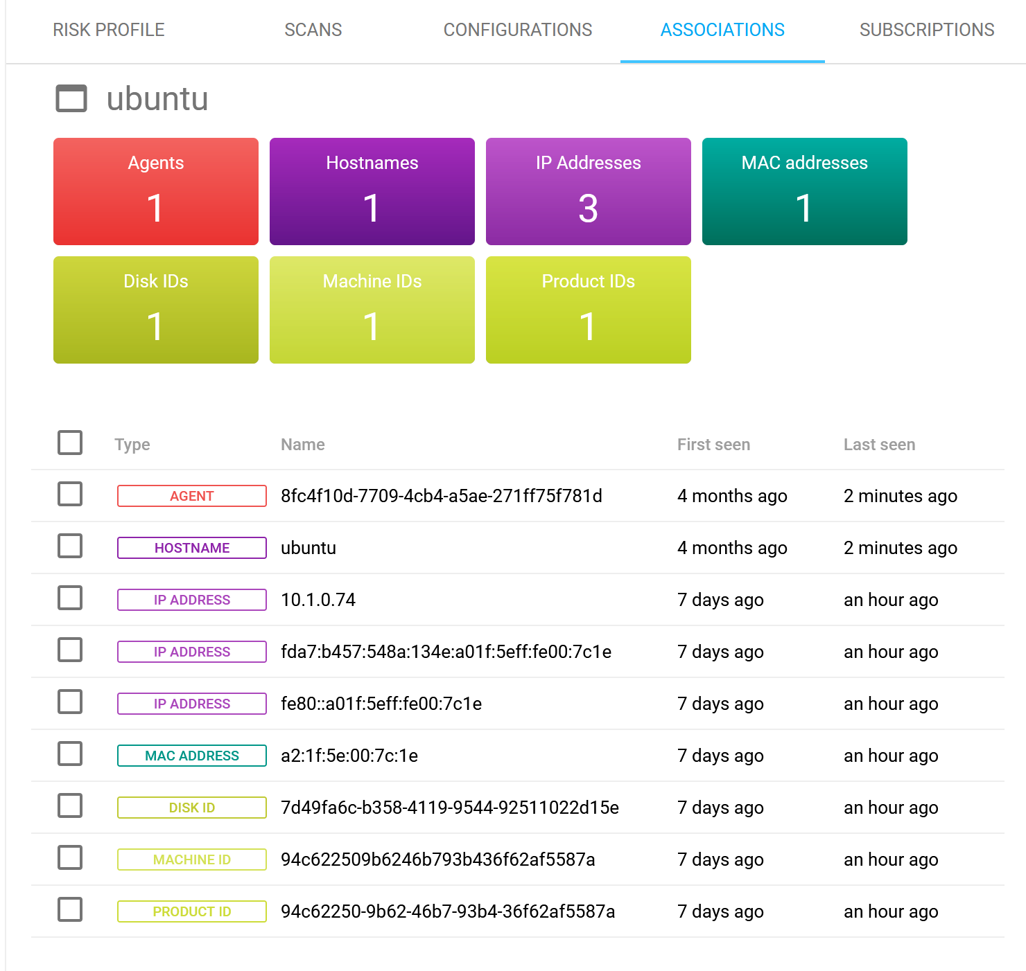The width and height of the screenshot is (1026, 971).
Task: Toggle the select-all checkbox in table header
Action: click(70, 443)
